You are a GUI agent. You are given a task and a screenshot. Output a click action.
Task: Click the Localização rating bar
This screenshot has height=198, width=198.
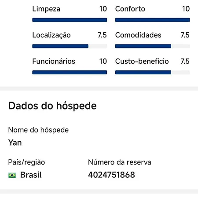coord(70,46)
